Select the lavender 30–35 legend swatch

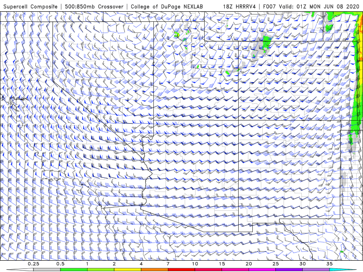pos(316,270)
